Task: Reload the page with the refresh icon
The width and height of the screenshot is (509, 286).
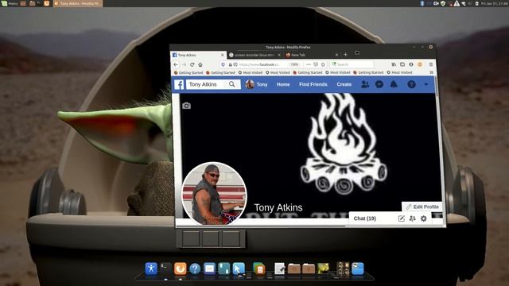Action: (x=192, y=64)
